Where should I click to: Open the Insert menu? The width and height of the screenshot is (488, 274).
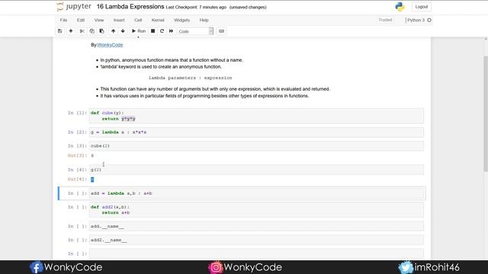click(x=119, y=20)
